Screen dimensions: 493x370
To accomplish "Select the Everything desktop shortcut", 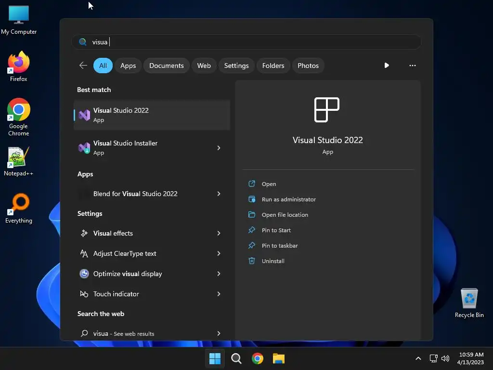I will click(x=19, y=208).
